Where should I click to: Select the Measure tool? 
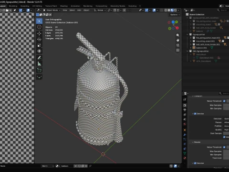(x=39, y=64)
